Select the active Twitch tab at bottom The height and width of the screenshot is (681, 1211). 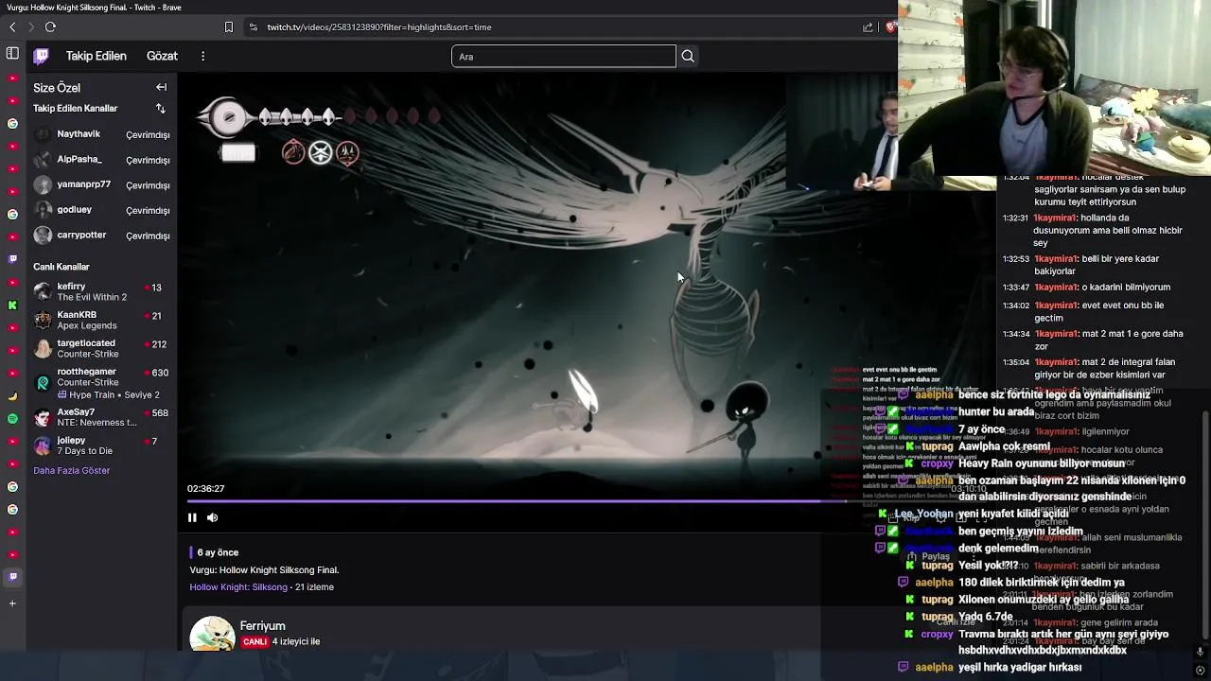coord(12,576)
